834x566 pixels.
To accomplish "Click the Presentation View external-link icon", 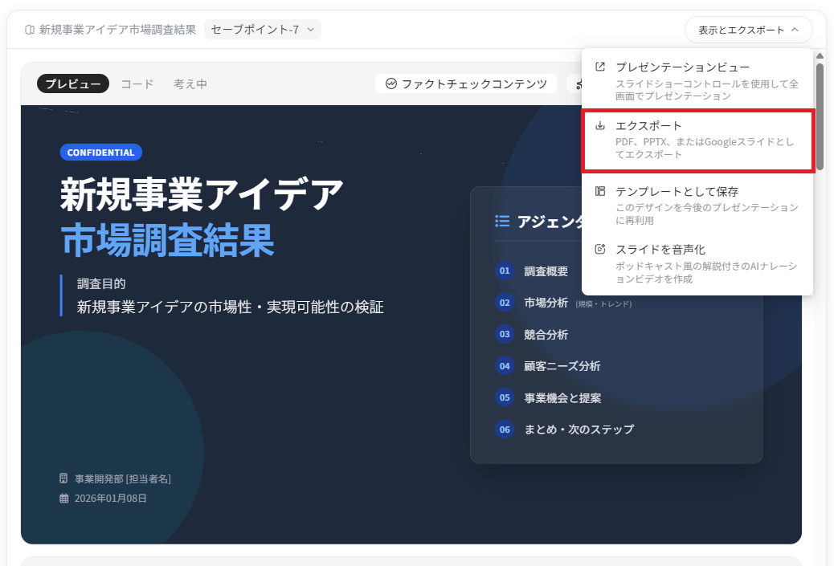I will (599, 67).
